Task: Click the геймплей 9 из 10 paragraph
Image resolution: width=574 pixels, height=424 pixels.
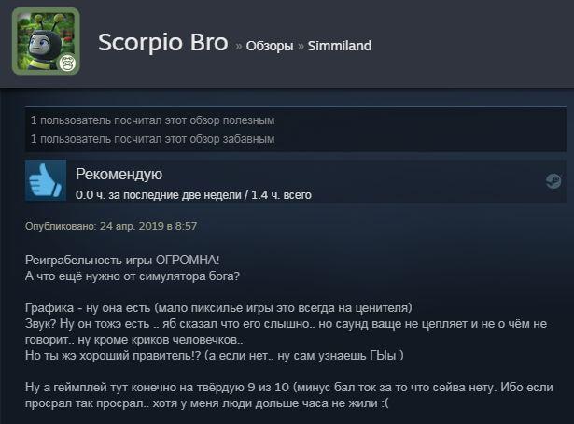Action: [288, 395]
